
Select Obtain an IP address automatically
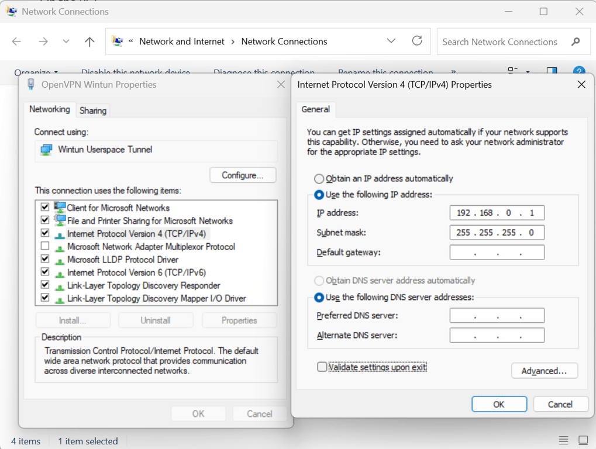click(319, 178)
